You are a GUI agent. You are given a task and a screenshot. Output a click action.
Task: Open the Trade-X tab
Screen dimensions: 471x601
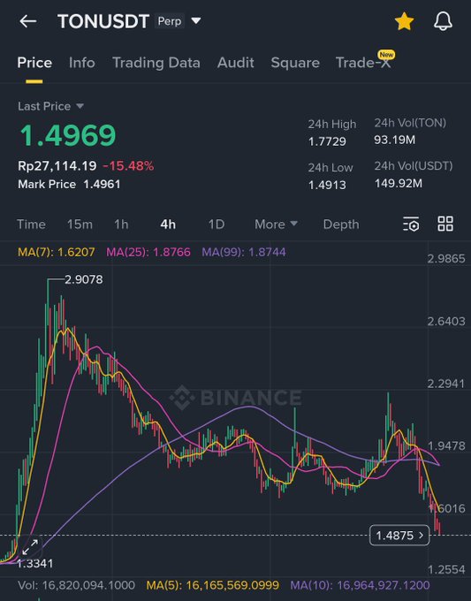363,63
